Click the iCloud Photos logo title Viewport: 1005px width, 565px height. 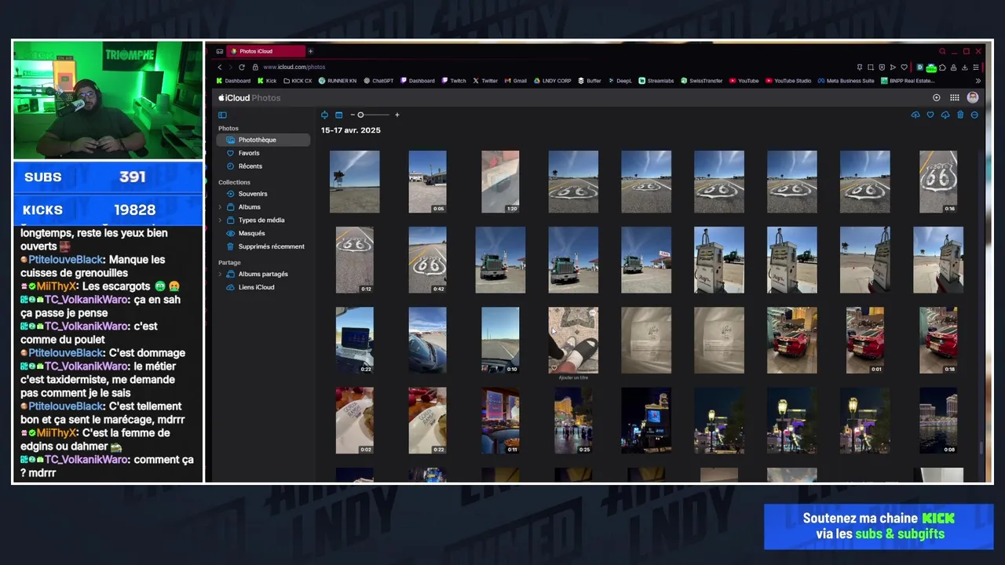point(250,98)
